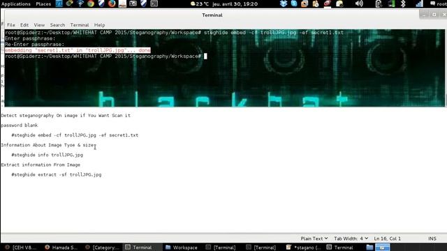Click the Wi-Fi tool icon in panel

(x=80, y=3)
